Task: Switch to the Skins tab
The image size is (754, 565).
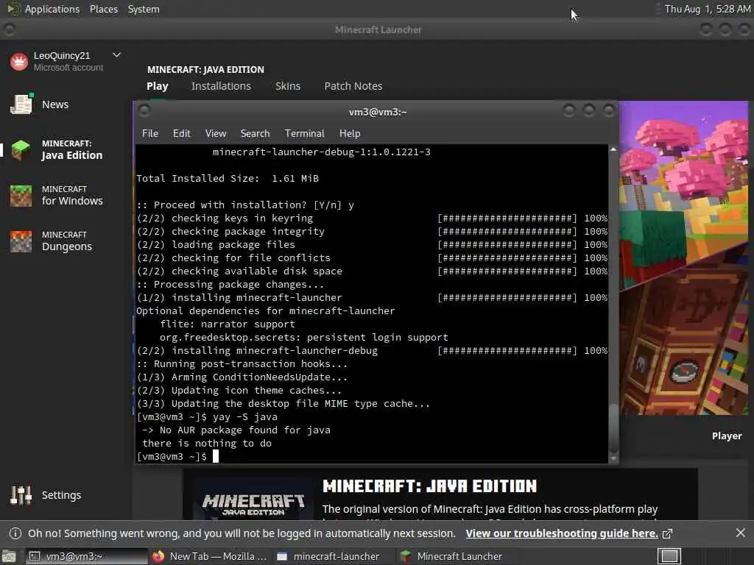Action: click(288, 86)
